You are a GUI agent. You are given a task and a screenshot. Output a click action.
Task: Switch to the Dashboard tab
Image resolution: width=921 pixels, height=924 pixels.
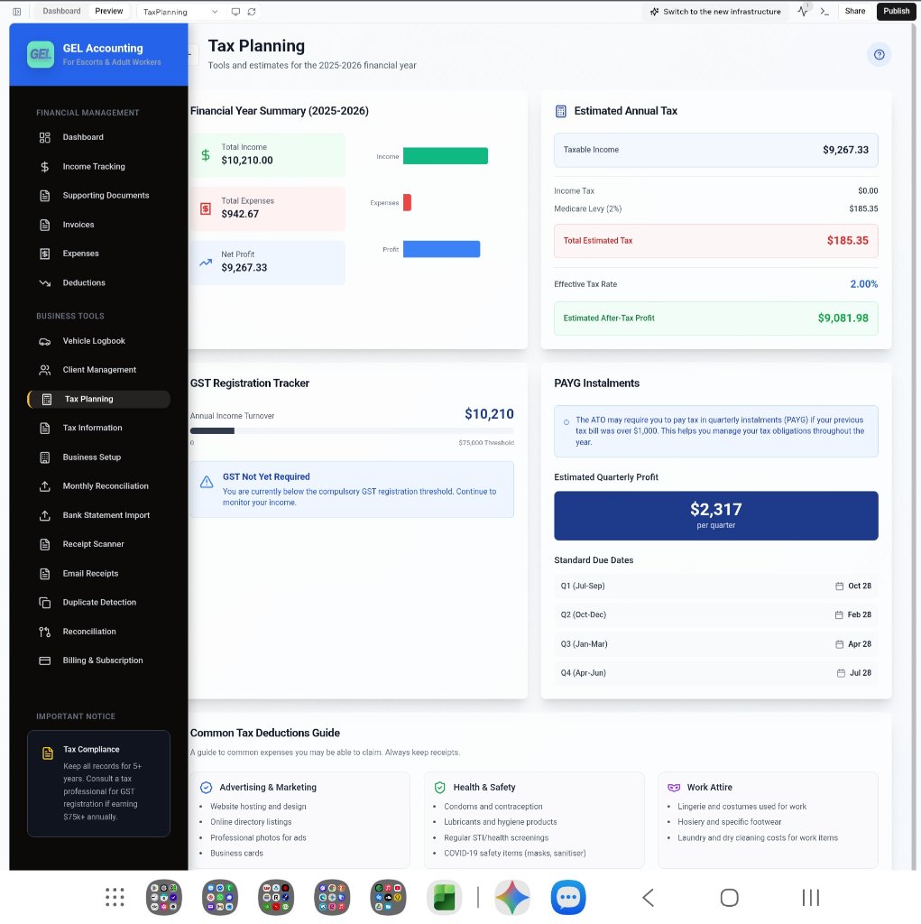coord(61,12)
